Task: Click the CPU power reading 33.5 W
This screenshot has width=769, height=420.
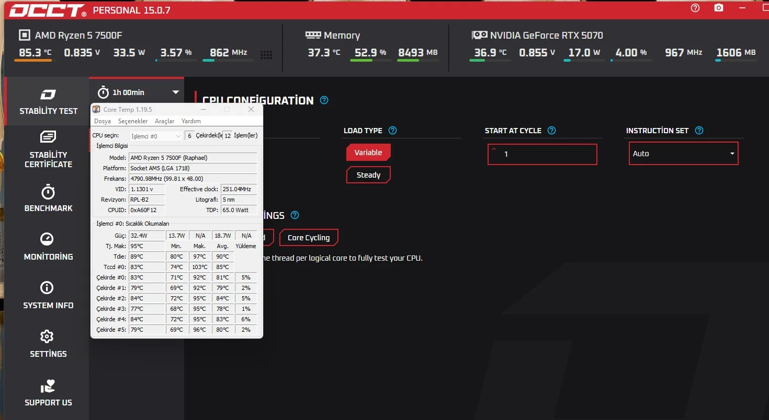Action: 129,52
